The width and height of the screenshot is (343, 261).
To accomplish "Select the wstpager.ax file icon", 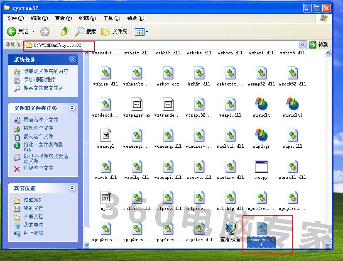I will point(137,104).
